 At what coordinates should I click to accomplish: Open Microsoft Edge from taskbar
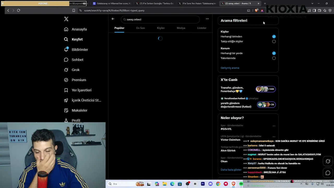[x=172, y=184]
